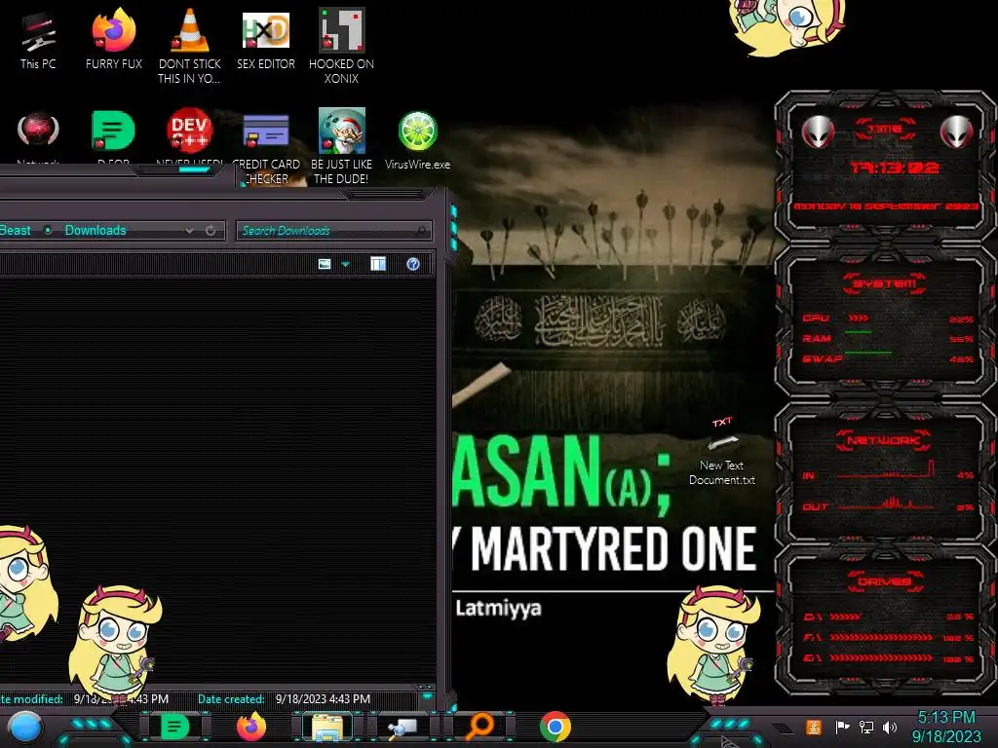Switch to File Explorer on taskbar
This screenshot has height=748, width=998.
coord(327,727)
